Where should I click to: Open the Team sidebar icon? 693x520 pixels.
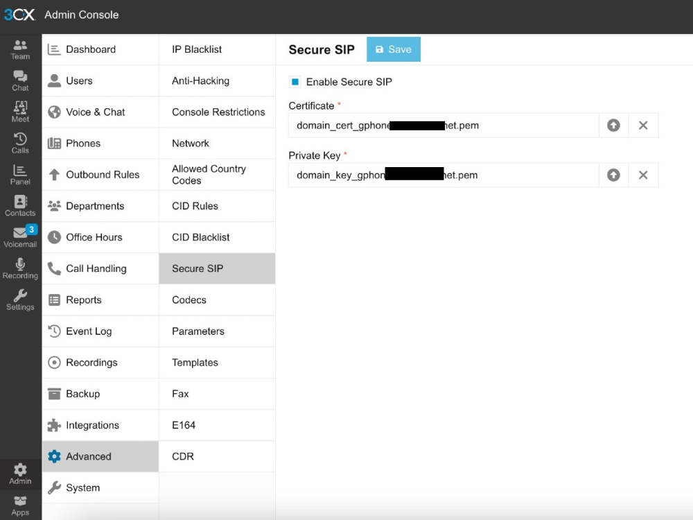[20, 49]
